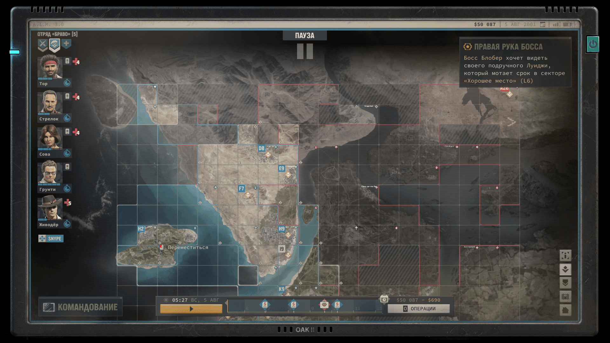The image size is (610, 343).
Task: Click the calendar clock icon above the timeline
Action: click(384, 299)
